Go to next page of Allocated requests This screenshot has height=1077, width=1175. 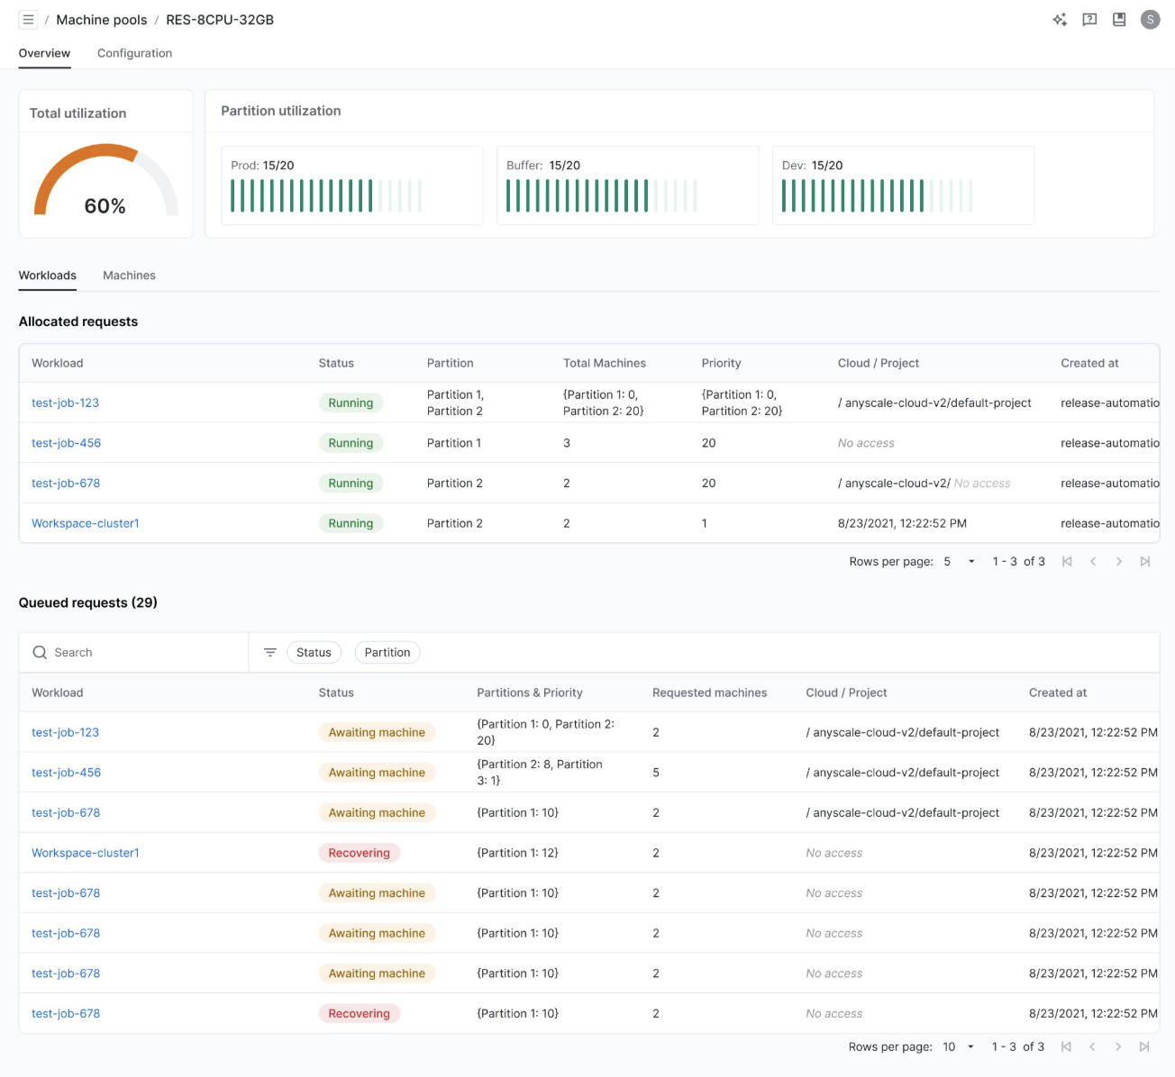tap(1119, 562)
